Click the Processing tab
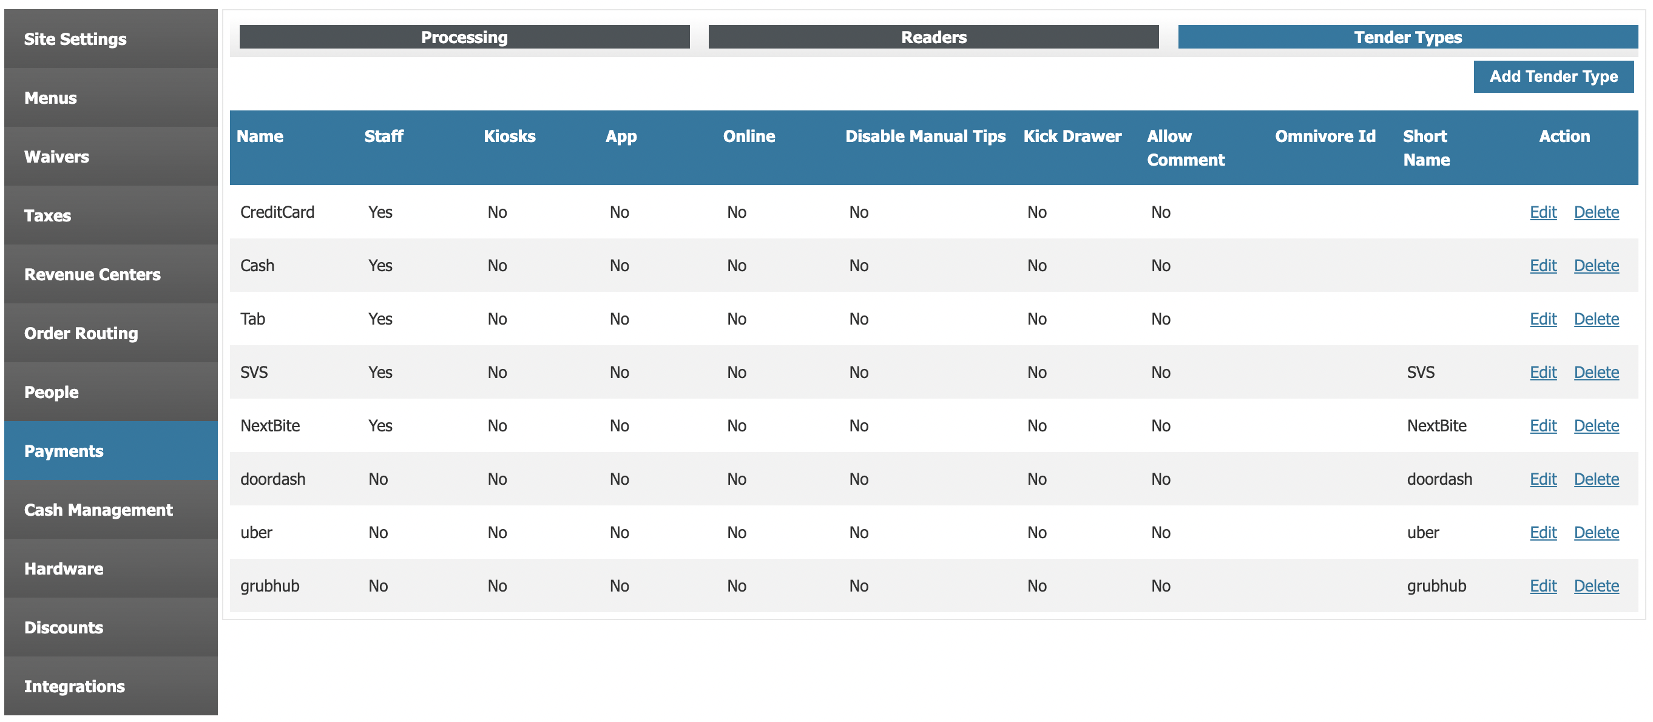 [x=463, y=37]
